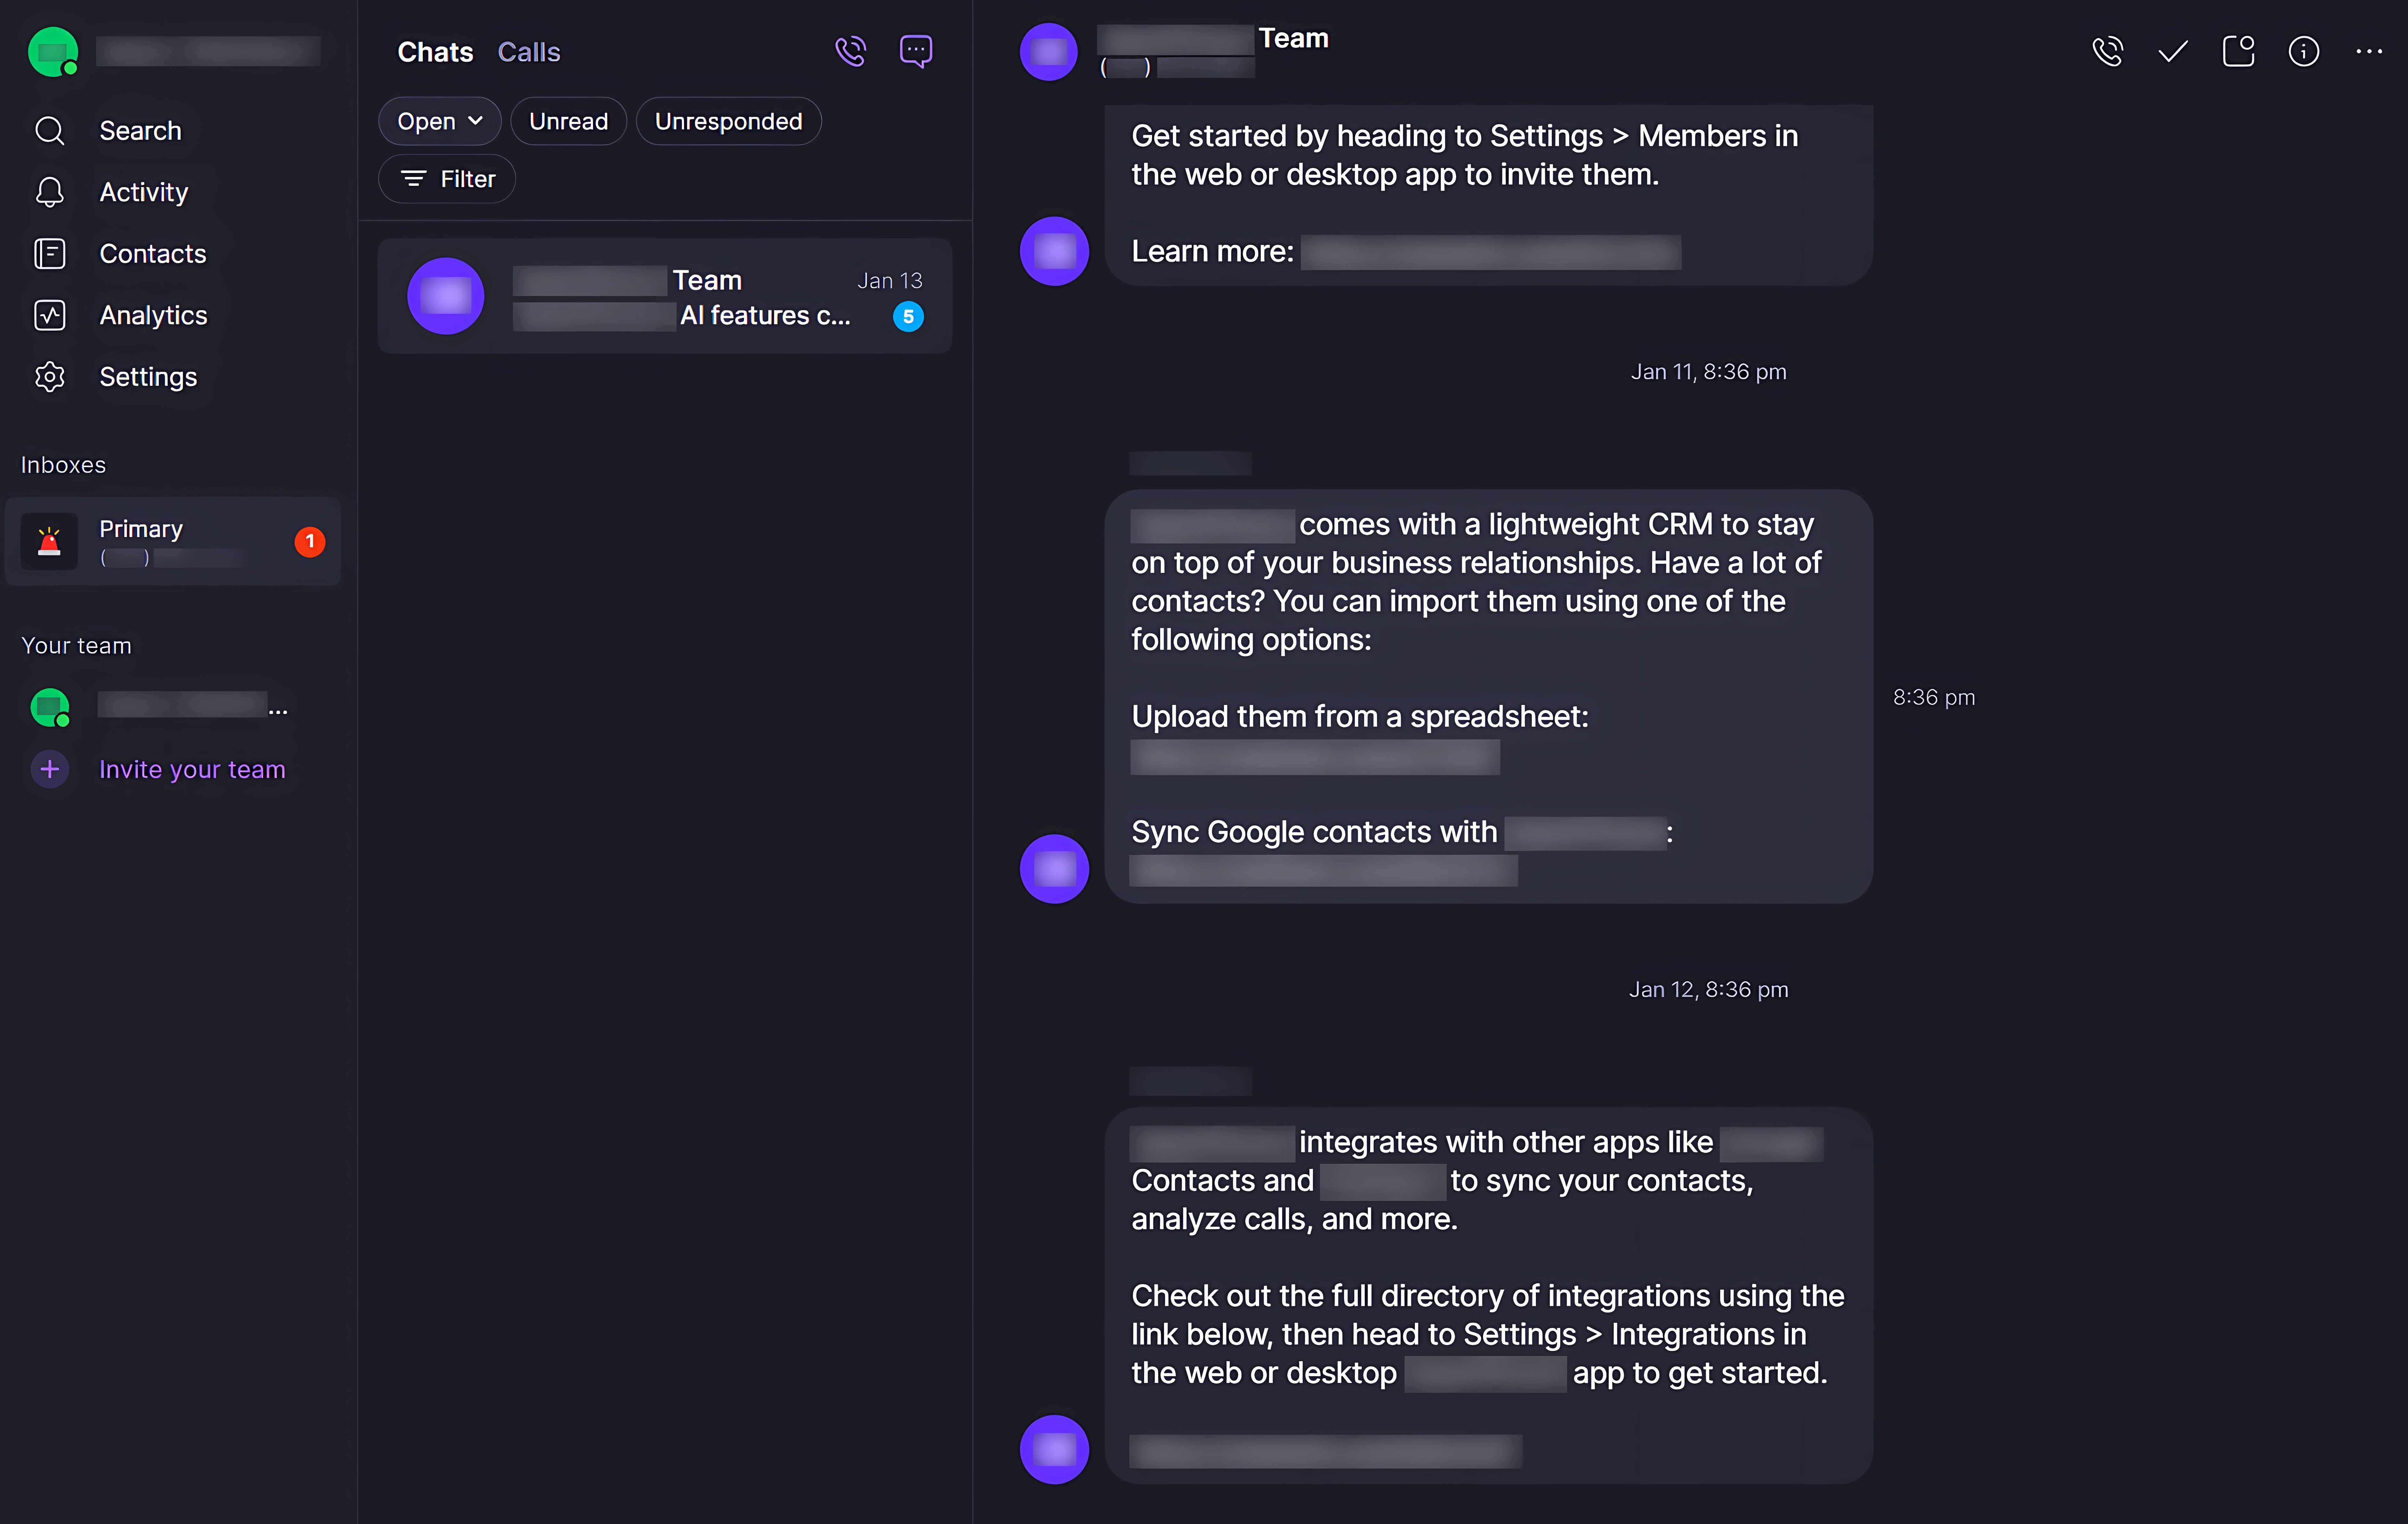View Analytics from the sidebar
Viewport: 2408px width, 1524px height.
[x=153, y=315]
